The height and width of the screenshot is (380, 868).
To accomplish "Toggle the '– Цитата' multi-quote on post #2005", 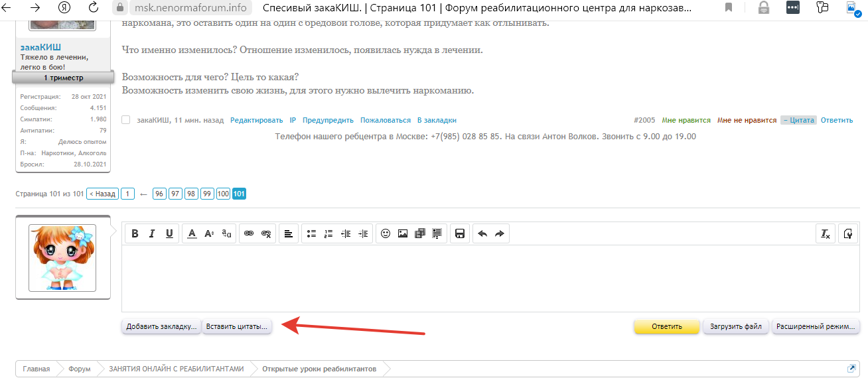I will 798,120.
